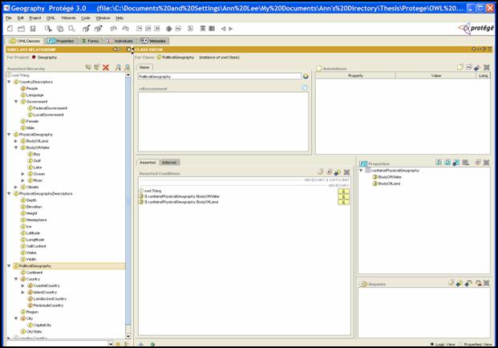
Task: Expand the Ocean tree node
Action: (23, 174)
